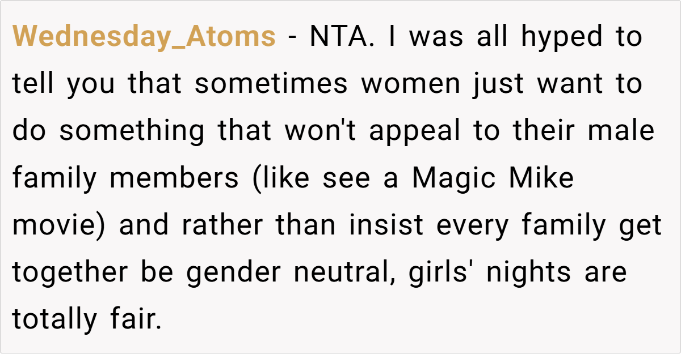Click the word "together" starting the sixth line
Image resolution: width=681 pixels, height=354 pixels.
pyautogui.click(x=69, y=272)
